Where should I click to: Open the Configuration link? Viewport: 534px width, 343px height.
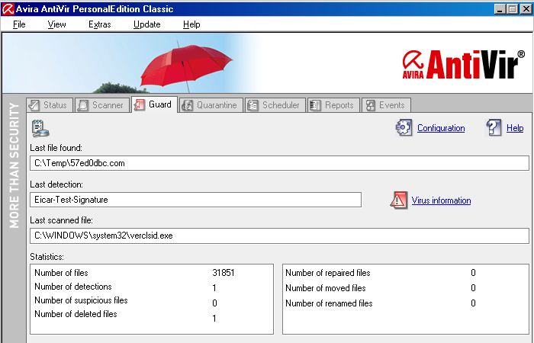tap(441, 128)
